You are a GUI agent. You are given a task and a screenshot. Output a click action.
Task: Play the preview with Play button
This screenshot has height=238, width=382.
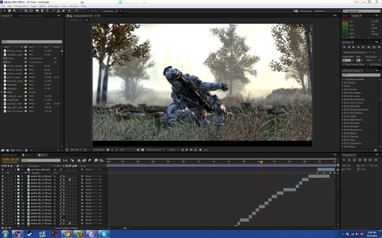353,47
